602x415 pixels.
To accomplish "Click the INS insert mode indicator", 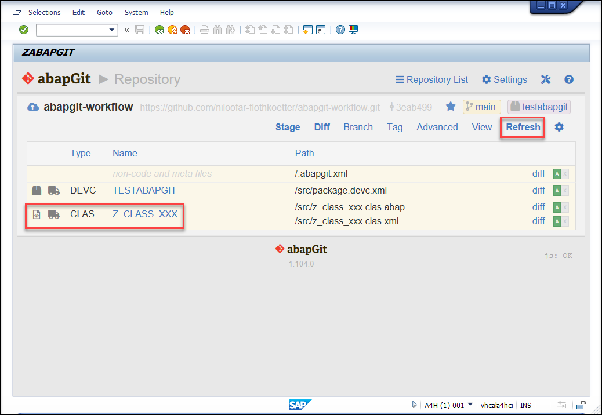I will click(525, 405).
